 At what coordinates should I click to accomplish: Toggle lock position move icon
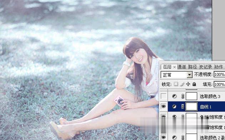[x=188, y=84]
